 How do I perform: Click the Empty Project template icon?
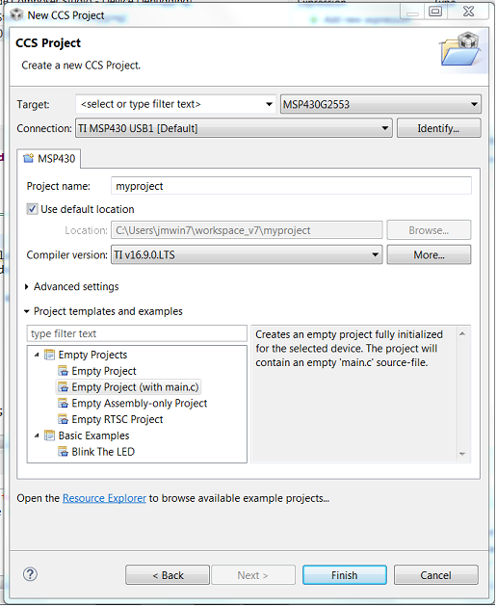[x=64, y=371]
